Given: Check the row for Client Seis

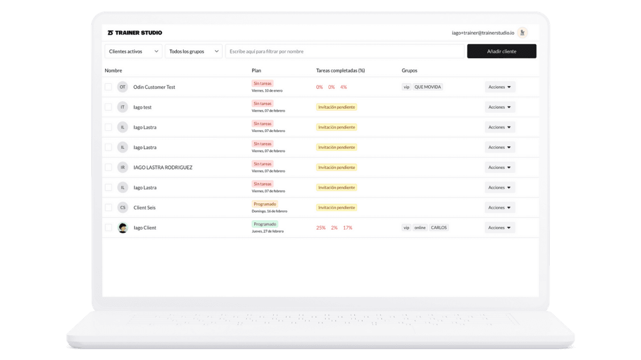Looking at the screenshot, I should point(107,207).
